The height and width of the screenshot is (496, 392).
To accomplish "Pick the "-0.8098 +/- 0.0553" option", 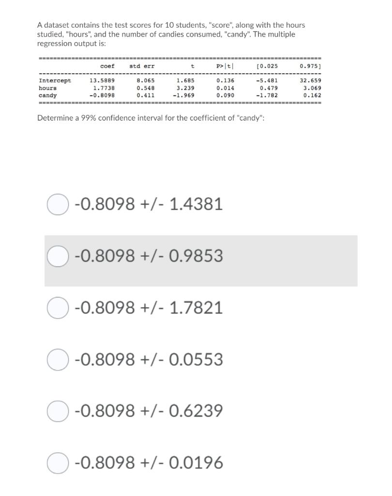I will pos(57,359).
